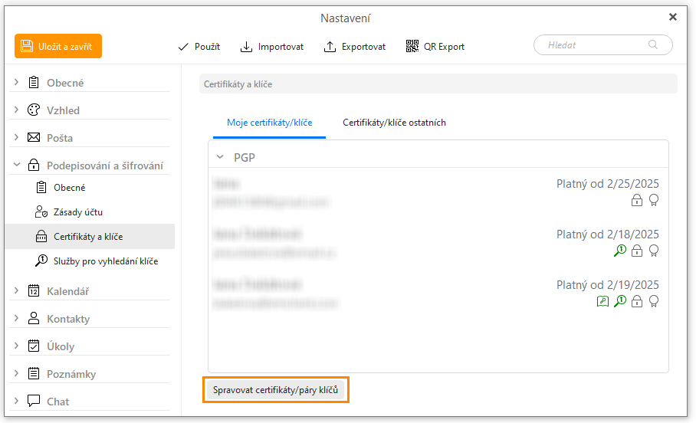Click the ribbon badge icon on 2/18/2025 key

point(653,251)
